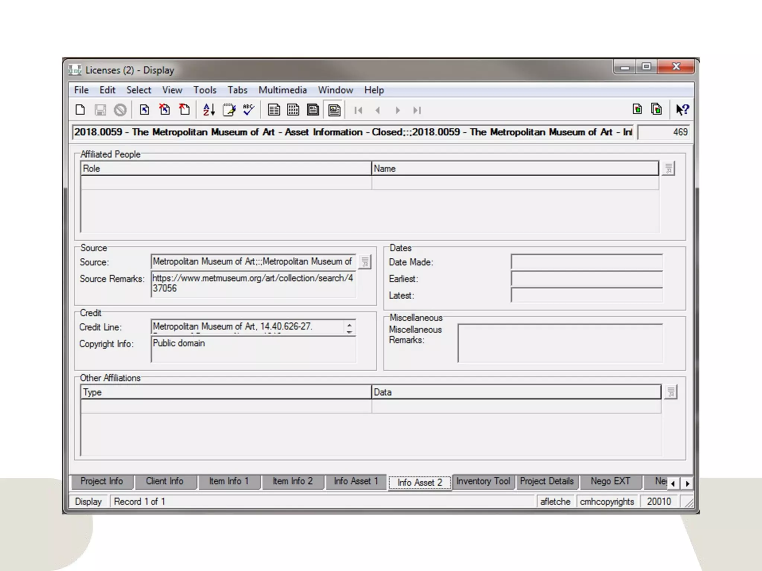Switch to Info Asset 1 tab
The width and height of the screenshot is (762, 571).
click(x=356, y=481)
